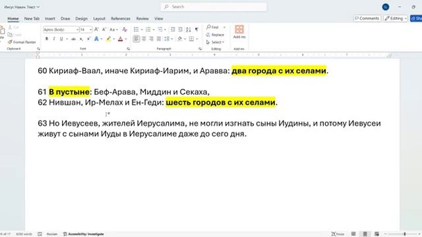
Task: Open the Review tab
Action: click(x=142, y=18)
